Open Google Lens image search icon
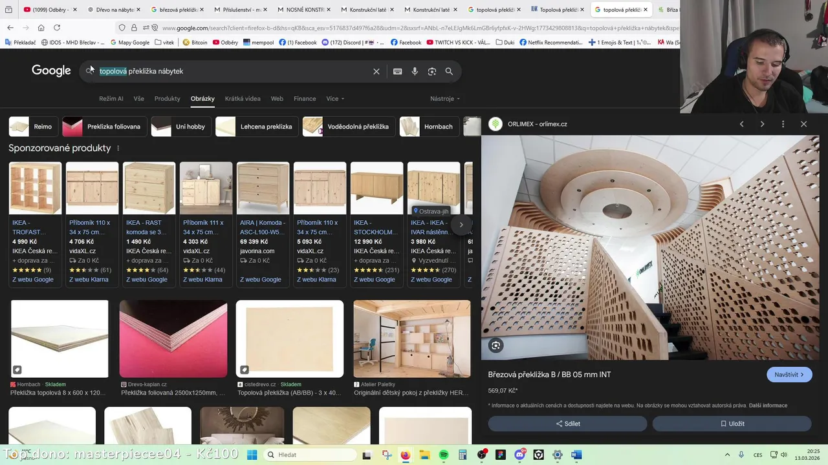The height and width of the screenshot is (465, 828). 432,72
